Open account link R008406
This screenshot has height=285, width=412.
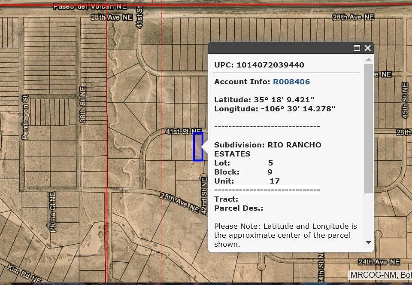pos(291,82)
